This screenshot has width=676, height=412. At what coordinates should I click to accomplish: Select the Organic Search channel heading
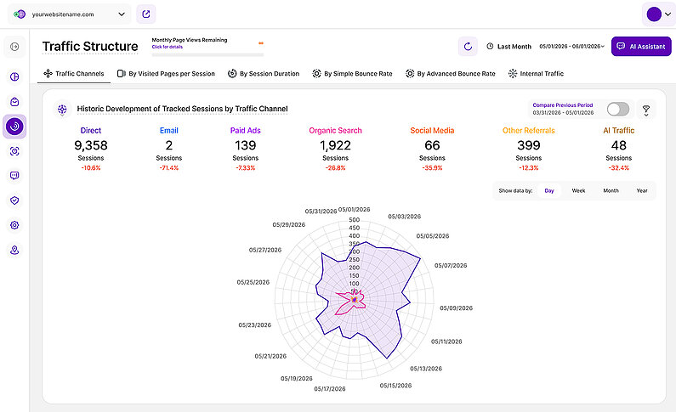click(335, 131)
